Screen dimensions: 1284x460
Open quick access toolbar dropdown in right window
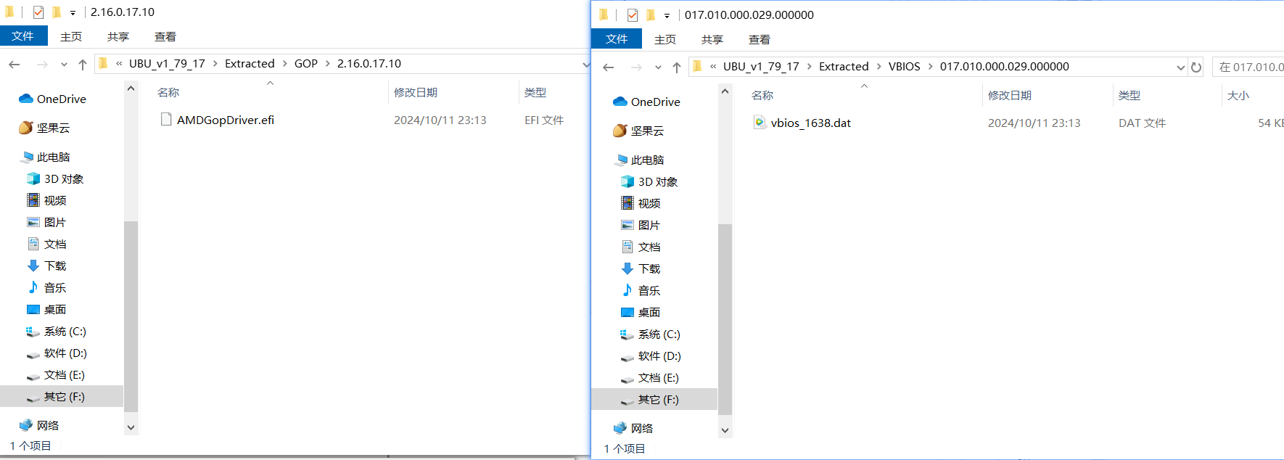667,15
